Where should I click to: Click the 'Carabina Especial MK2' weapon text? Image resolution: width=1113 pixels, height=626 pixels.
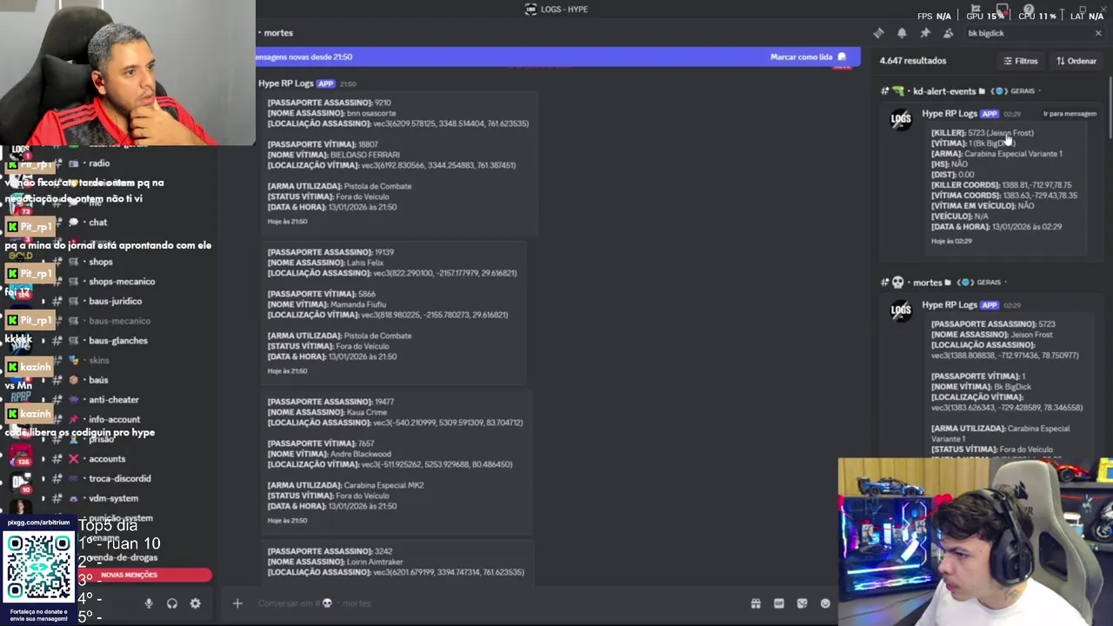tap(383, 485)
